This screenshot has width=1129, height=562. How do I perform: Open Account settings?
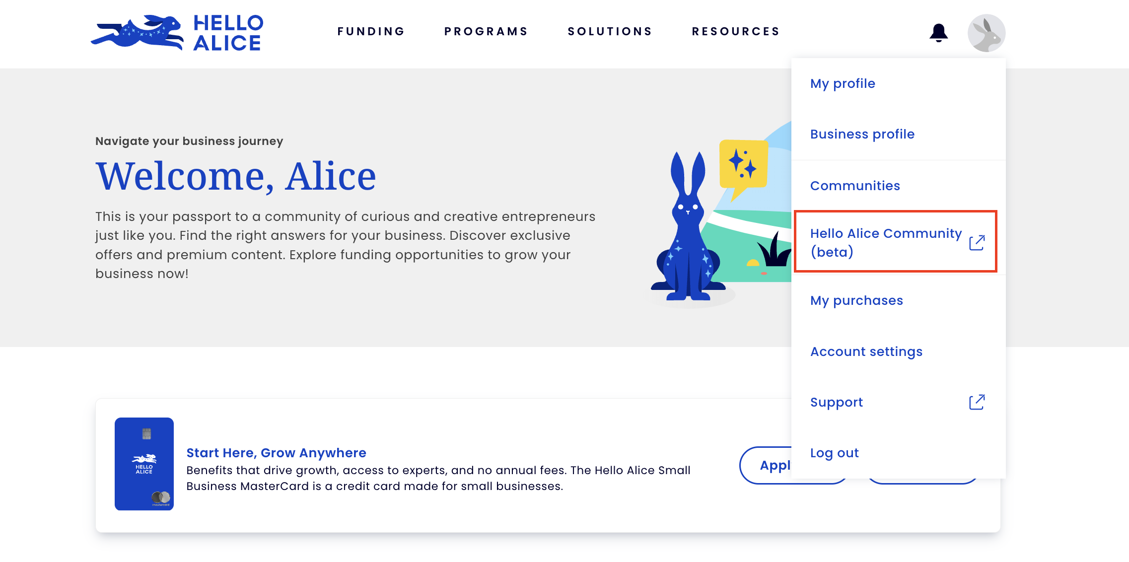coord(898,351)
